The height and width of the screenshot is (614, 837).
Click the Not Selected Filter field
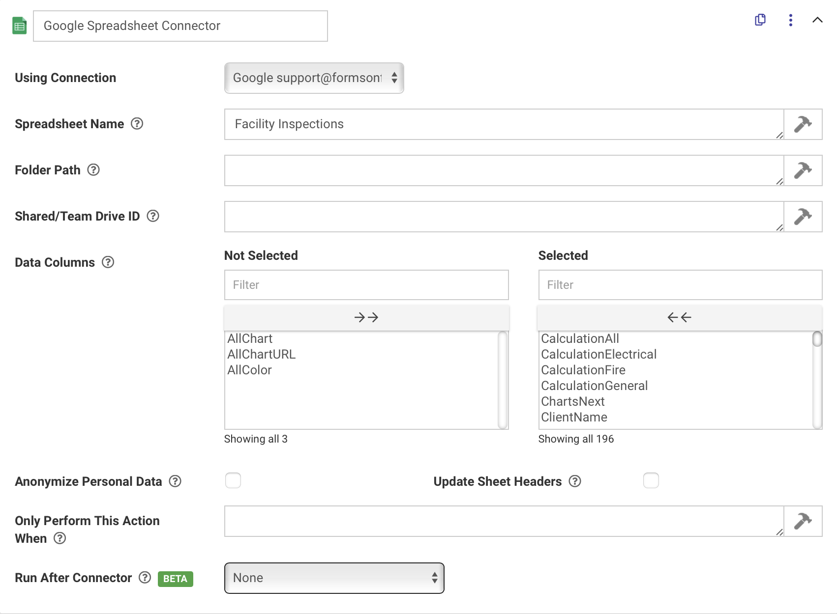[x=366, y=285]
